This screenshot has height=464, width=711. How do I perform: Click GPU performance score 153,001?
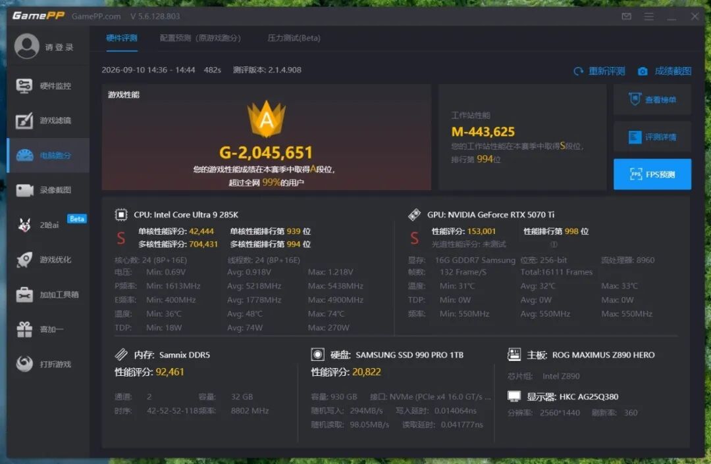481,231
